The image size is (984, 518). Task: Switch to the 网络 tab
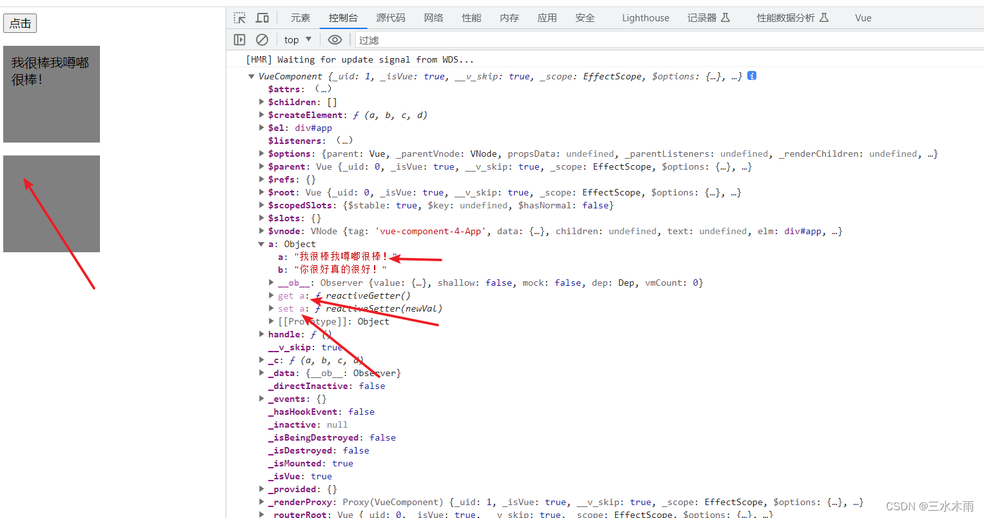[x=433, y=17]
